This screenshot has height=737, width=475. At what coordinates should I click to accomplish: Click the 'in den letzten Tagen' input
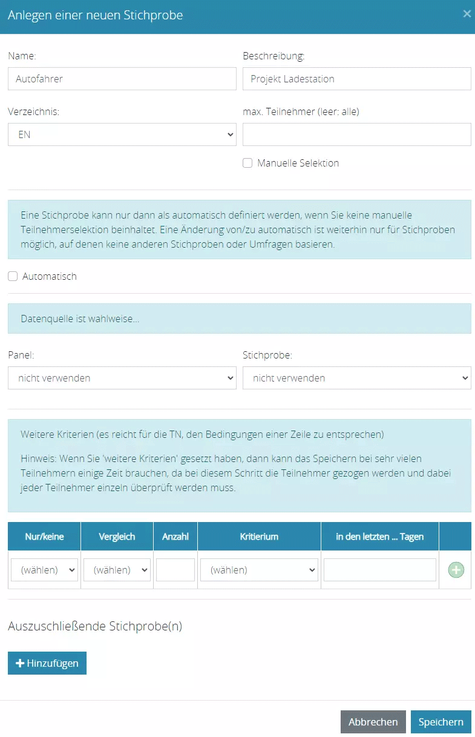[379, 570]
